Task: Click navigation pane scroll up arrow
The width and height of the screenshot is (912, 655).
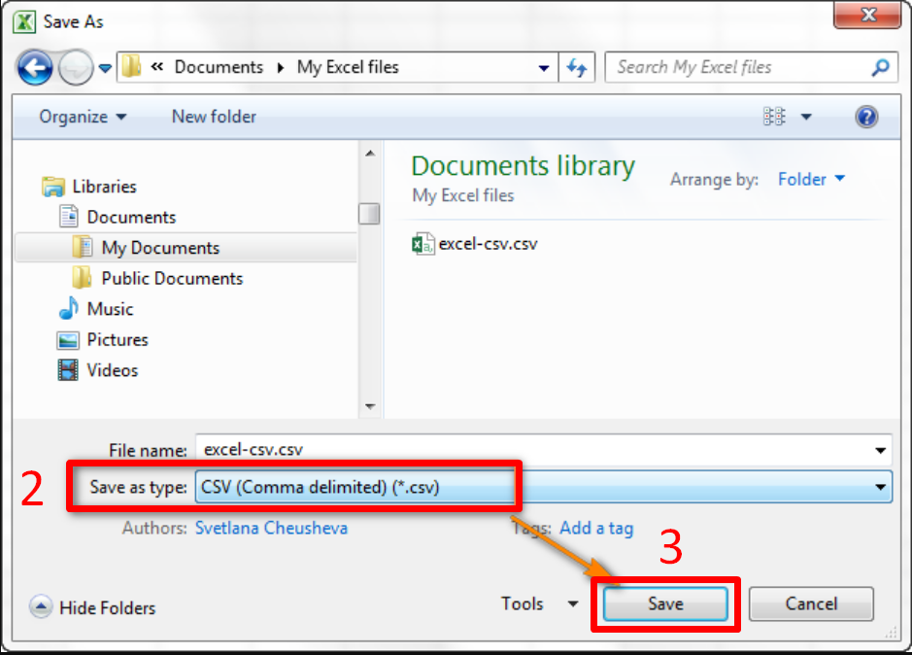Action: (370, 154)
